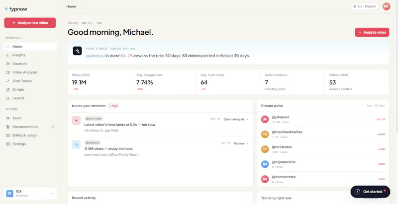Click the JA avatar in Creator pulse
Viewport: 398px width, 204px height.
click(x=265, y=119)
